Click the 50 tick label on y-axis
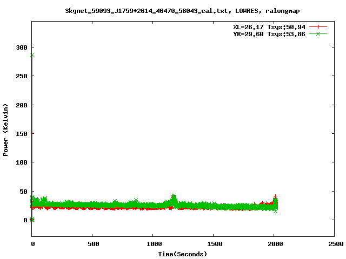 (23, 192)
